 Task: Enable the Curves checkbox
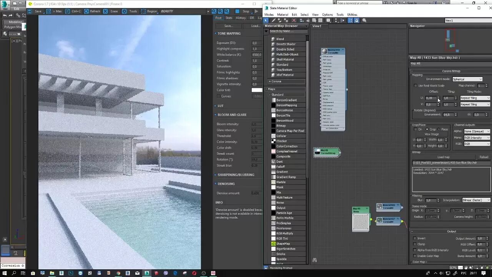pos(219,96)
